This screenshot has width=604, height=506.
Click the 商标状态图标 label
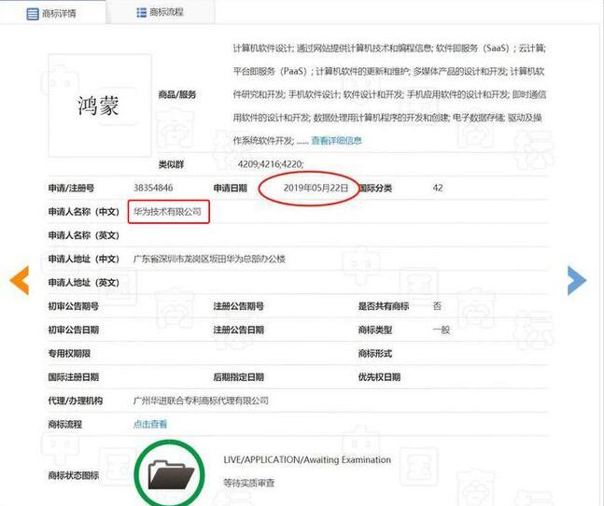pos(73,475)
